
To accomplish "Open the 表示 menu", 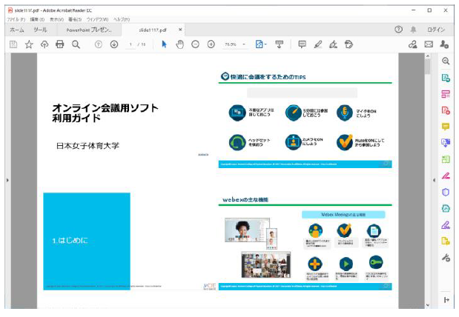I will [56, 19].
